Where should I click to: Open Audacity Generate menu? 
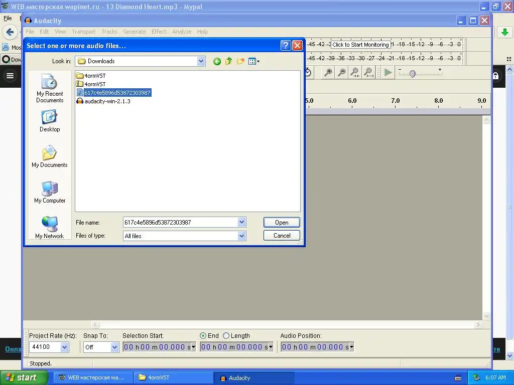tap(135, 32)
